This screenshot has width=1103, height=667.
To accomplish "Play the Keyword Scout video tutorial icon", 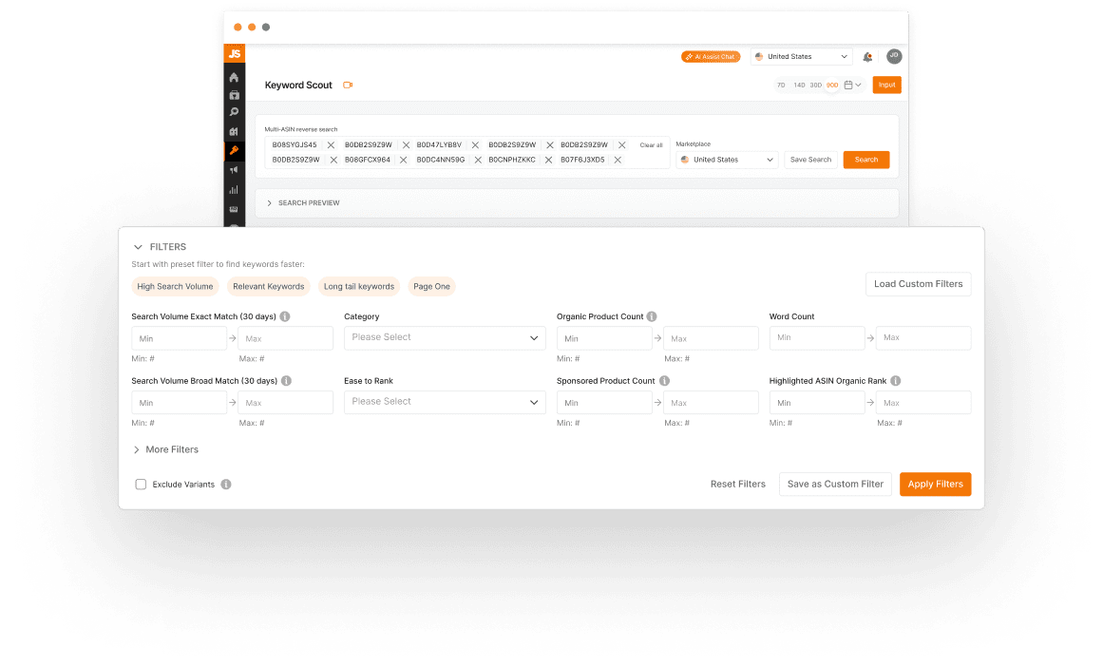I will click(348, 86).
